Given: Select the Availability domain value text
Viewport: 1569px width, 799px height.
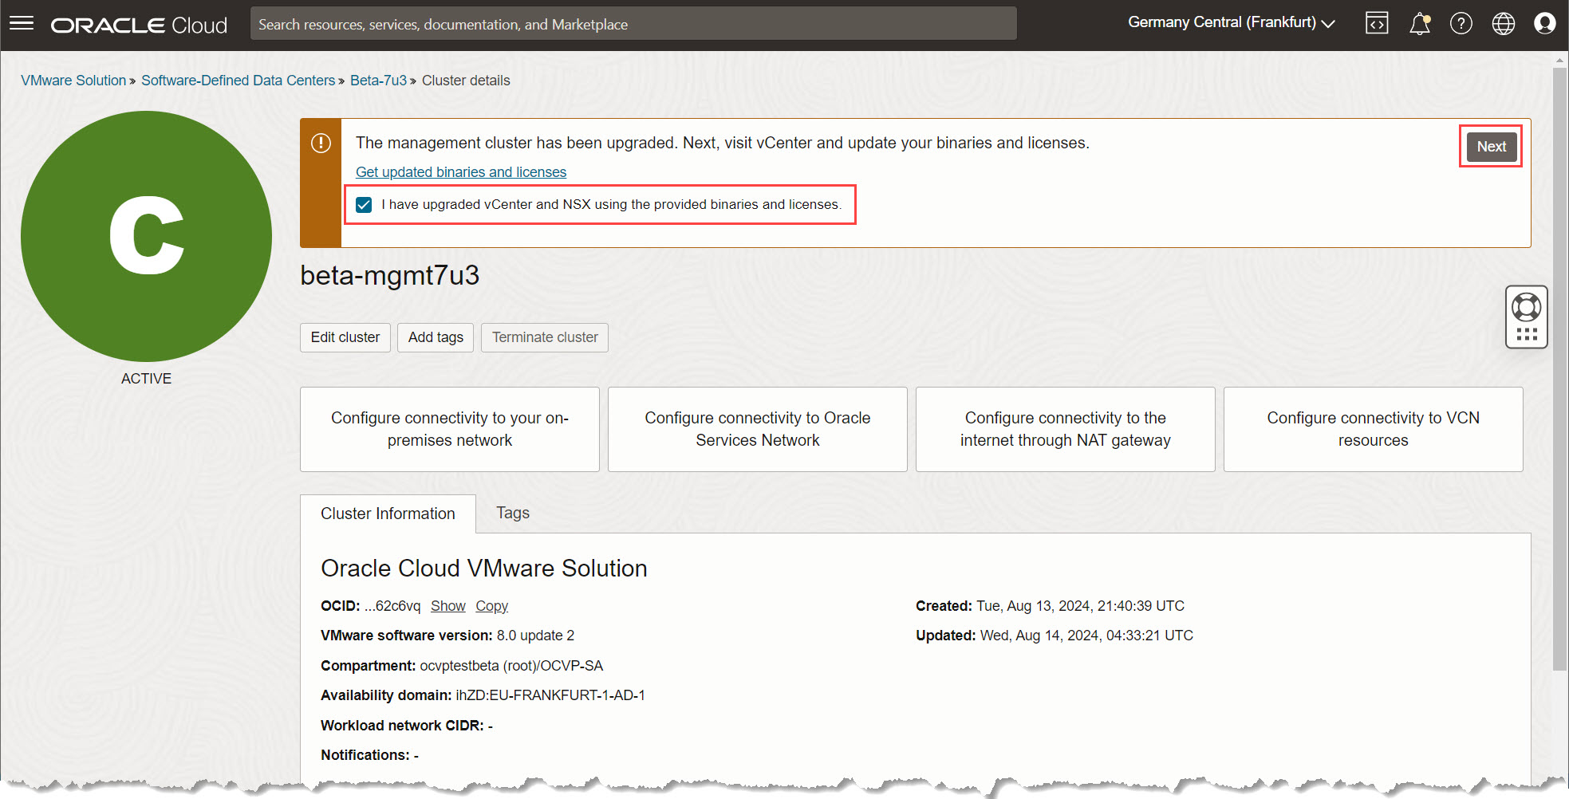Looking at the screenshot, I should click(550, 695).
